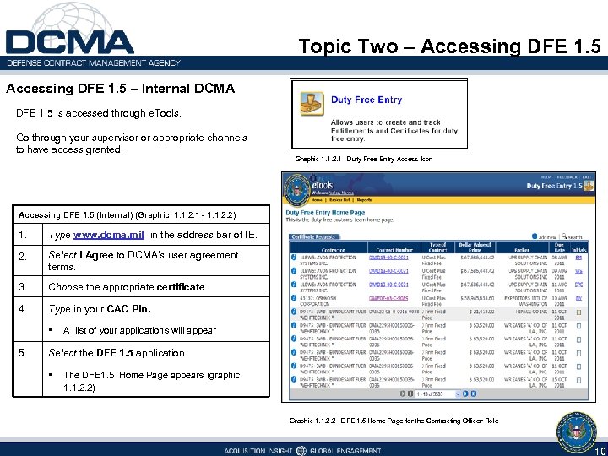Click the Duty Free Entry 1.5 banner icon
The image size is (608, 456).
589,185
